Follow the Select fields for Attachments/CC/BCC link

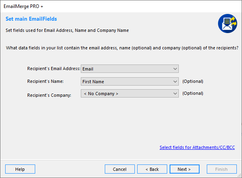click(197, 147)
